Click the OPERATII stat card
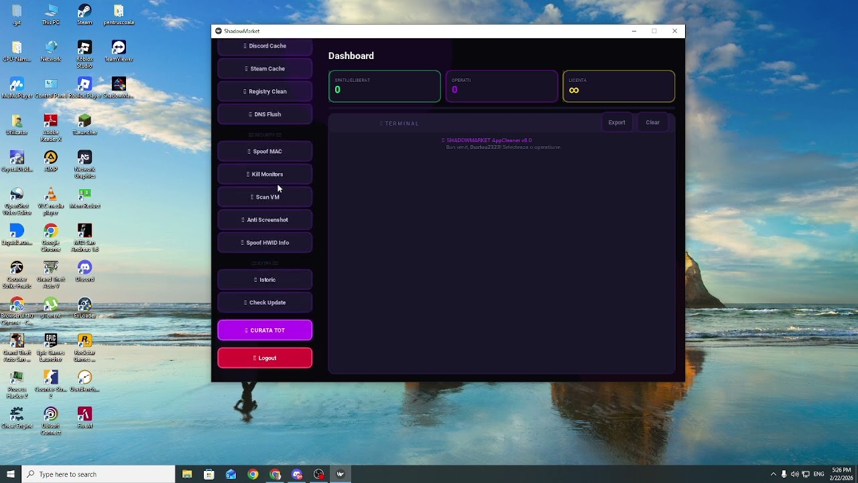The image size is (858, 483). (501, 87)
